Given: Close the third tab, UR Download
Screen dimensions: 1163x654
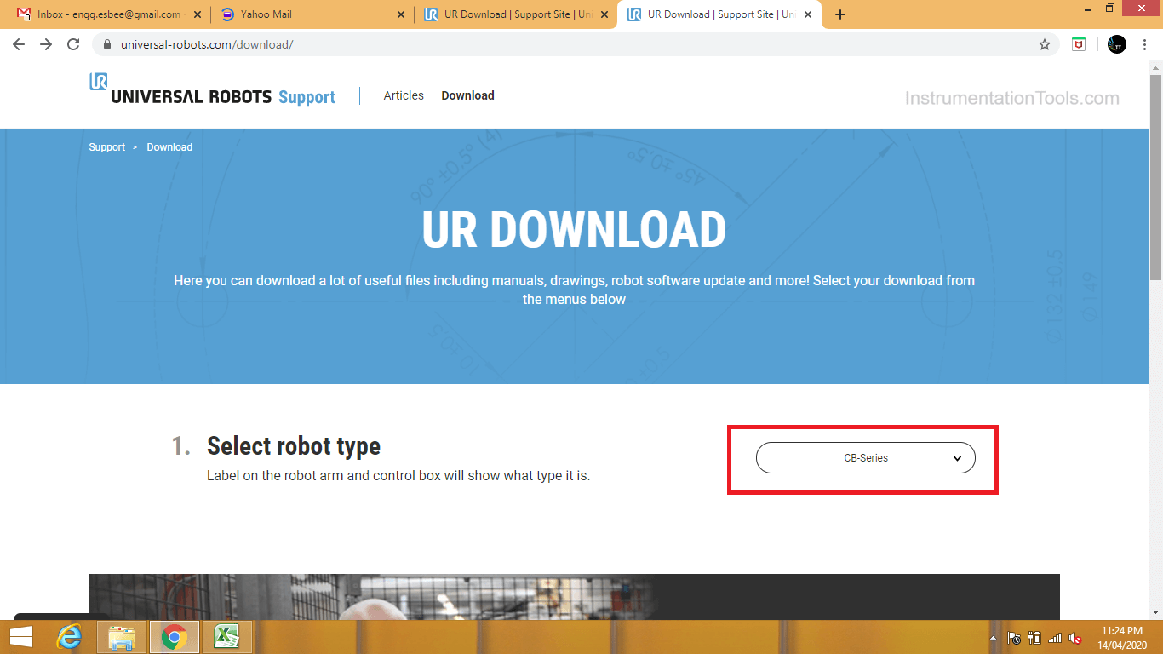Looking at the screenshot, I should (604, 14).
